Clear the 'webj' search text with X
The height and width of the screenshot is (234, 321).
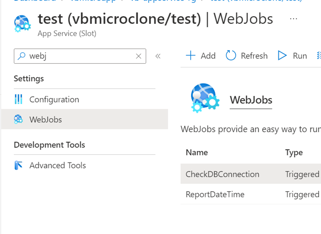pos(139,56)
